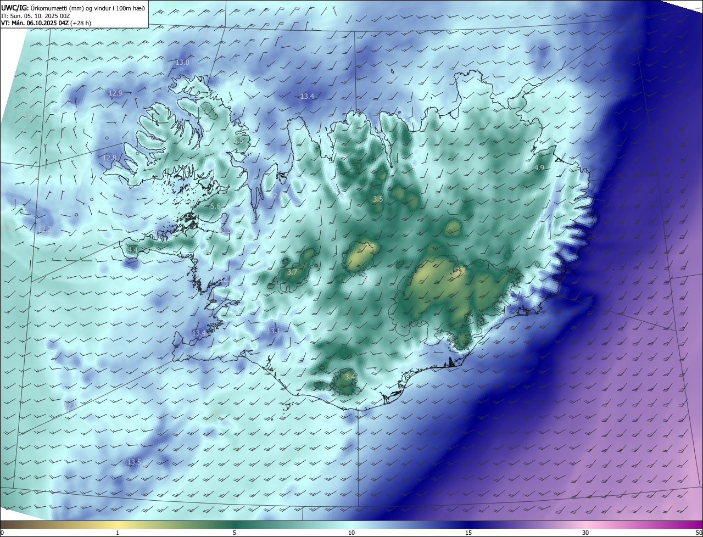This screenshot has width=703, height=537.
Task: Pick the 6.5 value label
Action: point(238,141)
